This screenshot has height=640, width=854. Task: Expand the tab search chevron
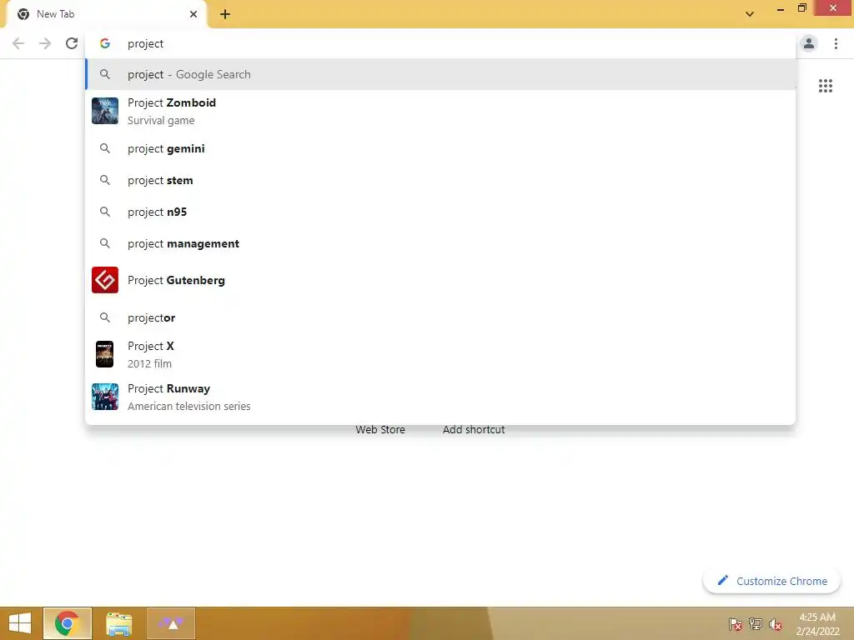750,14
